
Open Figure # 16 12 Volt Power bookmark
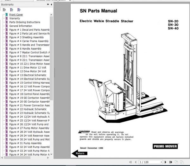pyautogui.click(x=29, y=86)
